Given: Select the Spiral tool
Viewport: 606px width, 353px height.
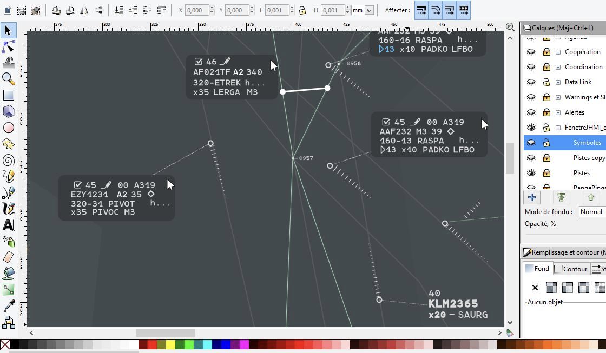Looking at the screenshot, I should click(x=8, y=160).
